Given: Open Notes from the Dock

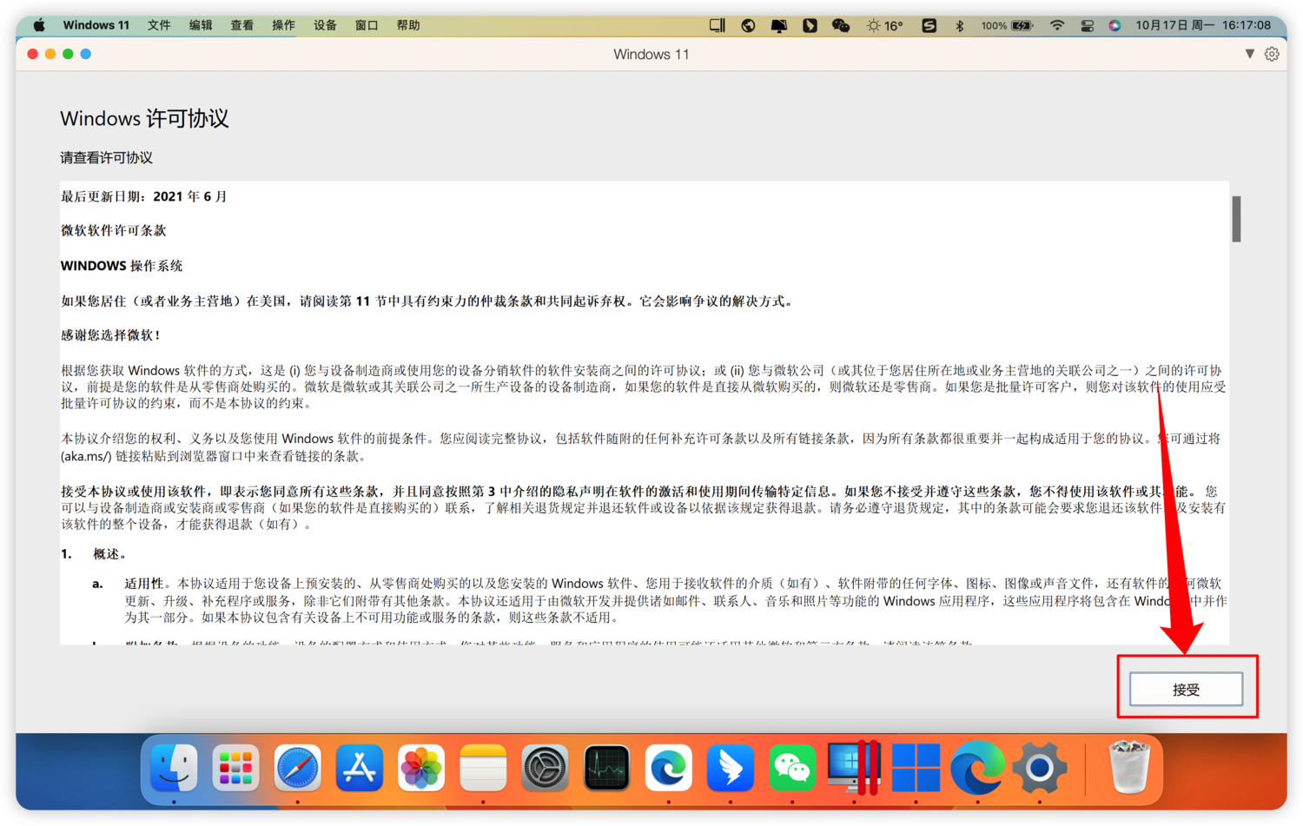Looking at the screenshot, I should pos(483,768).
